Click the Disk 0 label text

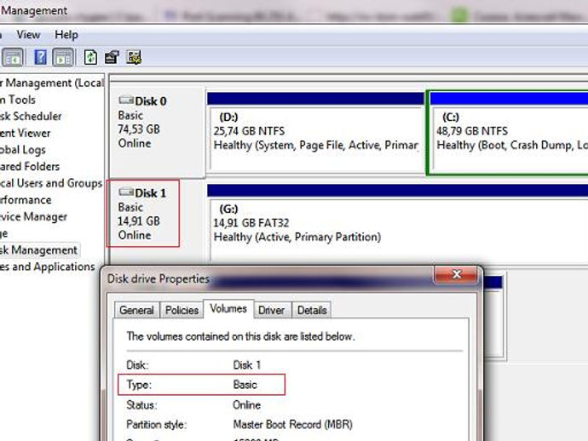(150, 101)
